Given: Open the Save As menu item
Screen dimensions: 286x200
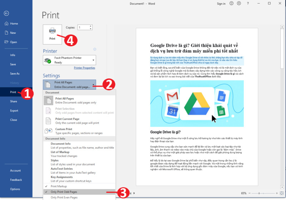Looking at the screenshot, I should (x=15, y=73).
